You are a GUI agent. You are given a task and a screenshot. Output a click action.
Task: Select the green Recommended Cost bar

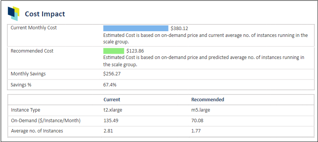coord(114,51)
